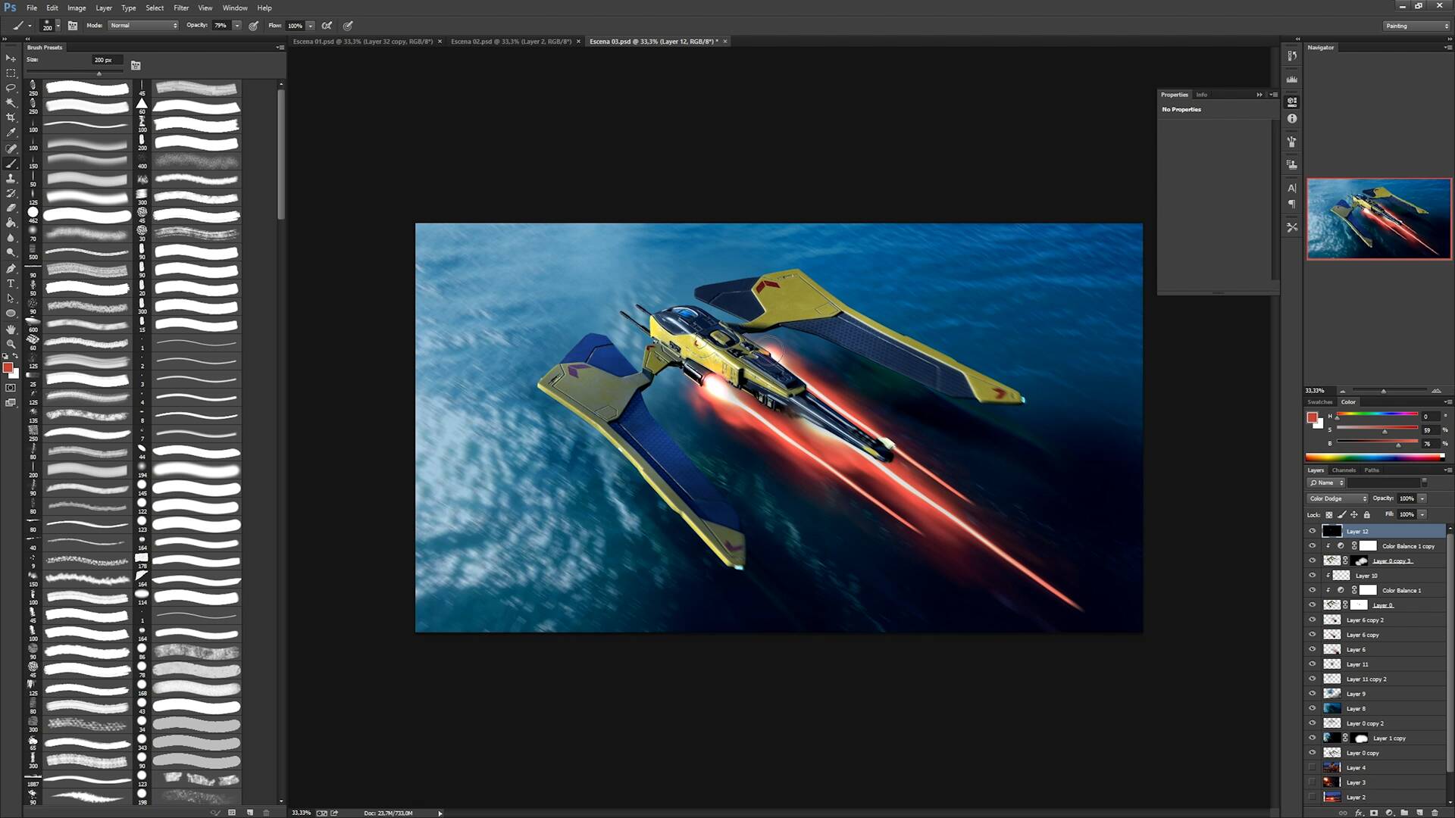Select the Crop tool

click(11, 117)
